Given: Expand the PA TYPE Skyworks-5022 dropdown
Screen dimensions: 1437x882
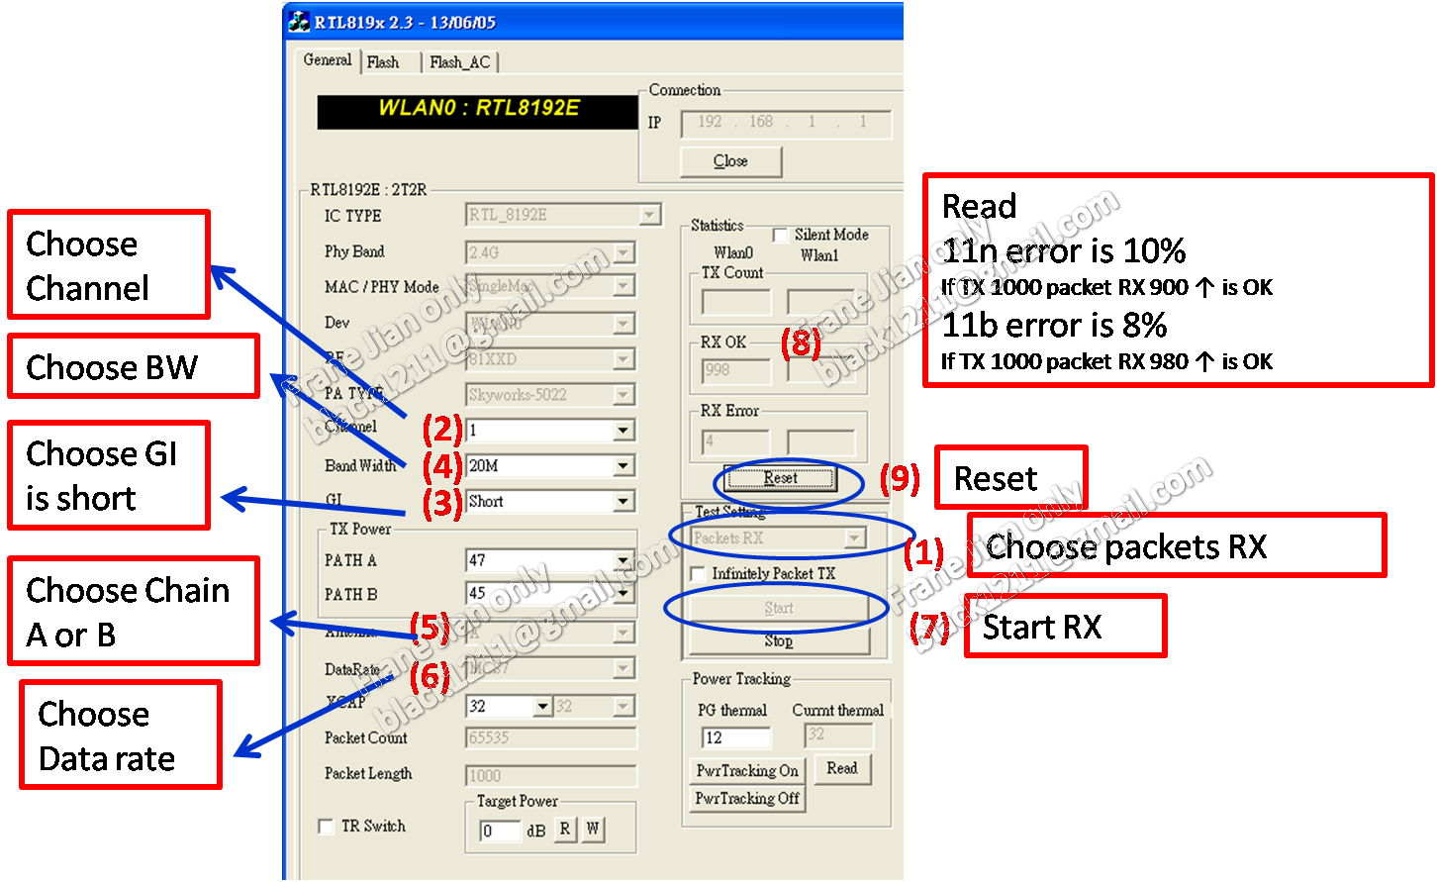Looking at the screenshot, I should (x=623, y=395).
